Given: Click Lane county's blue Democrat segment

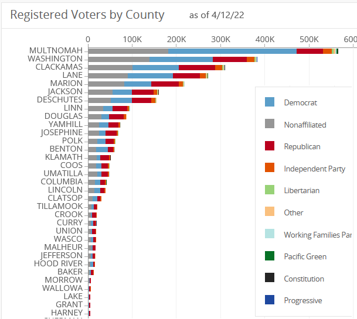Looking at the screenshot, I should 150,76.
